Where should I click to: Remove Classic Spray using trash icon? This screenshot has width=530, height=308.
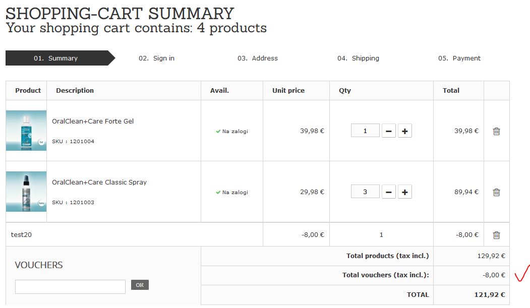[496, 192]
